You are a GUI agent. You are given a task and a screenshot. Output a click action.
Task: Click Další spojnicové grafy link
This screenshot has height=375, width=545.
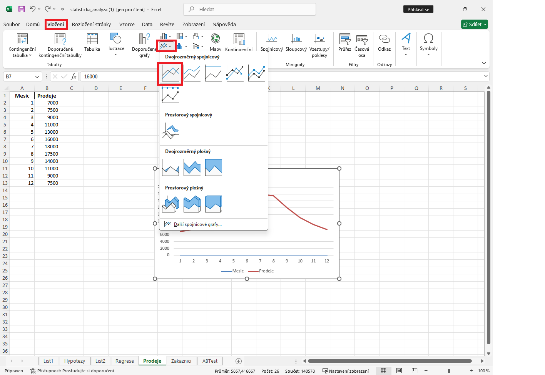click(197, 224)
